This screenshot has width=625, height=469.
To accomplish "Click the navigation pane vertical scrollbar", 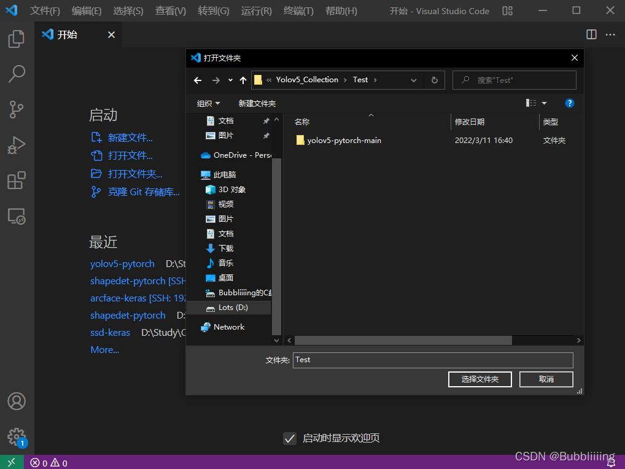I will 276,246.
